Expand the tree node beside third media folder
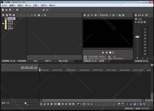154x111 pixels. click(x=3, y=23)
